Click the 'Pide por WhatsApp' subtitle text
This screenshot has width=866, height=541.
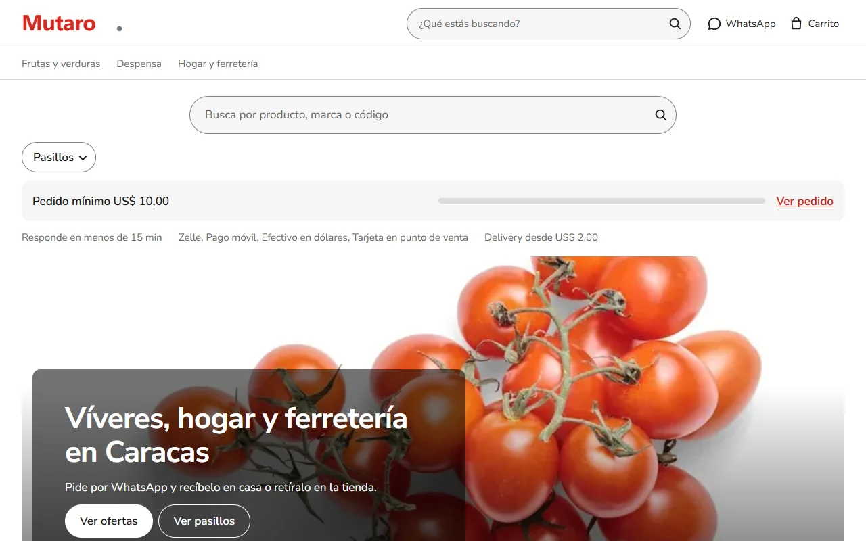(221, 487)
